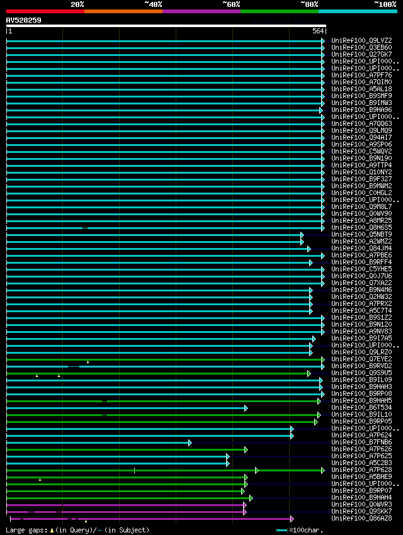
Task: Select the UniRef100_B9HAH4 label
Action: (x=361, y=497)
